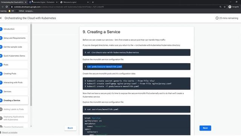Close the codelab with the X icon

point(1,18)
